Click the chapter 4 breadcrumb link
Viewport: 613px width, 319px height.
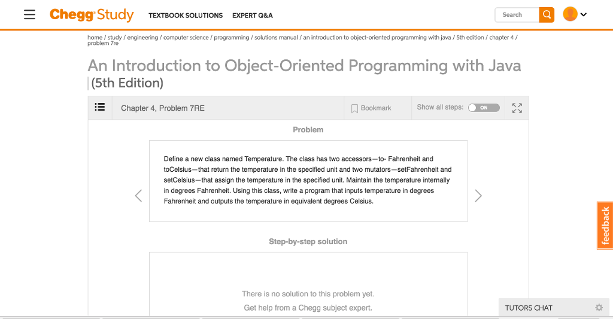point(501,37)
